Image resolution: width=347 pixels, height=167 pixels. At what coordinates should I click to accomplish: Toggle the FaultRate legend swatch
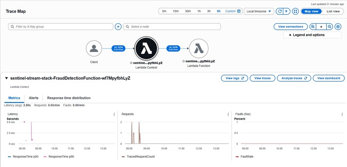point(237,157)
